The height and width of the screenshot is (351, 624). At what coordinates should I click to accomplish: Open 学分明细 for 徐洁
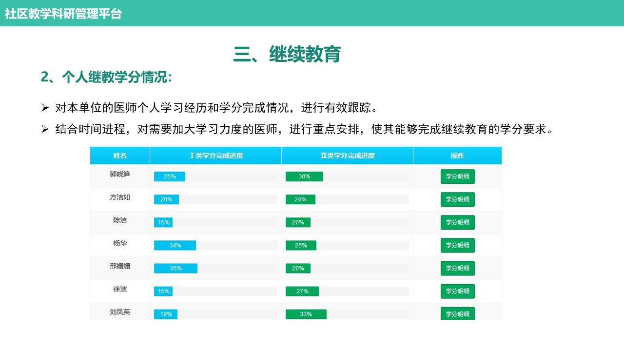[x=457, y=291]
